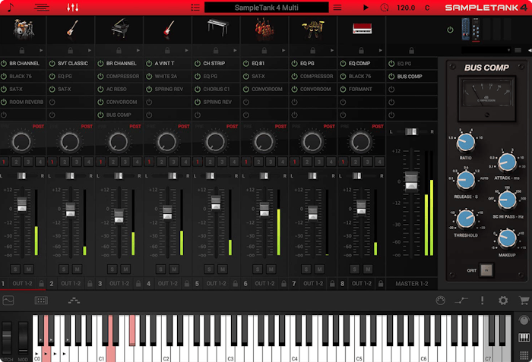Open the music note play view icon
This screenshot has width=532, height=362.
click(x=10, y=7)
